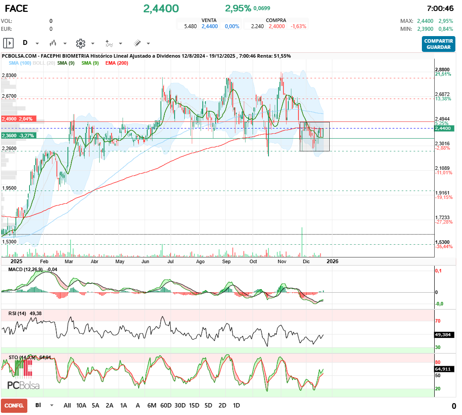Toggle the SMA (100) indicator label
The image size is (462, 415).
(x=19, y=63)
